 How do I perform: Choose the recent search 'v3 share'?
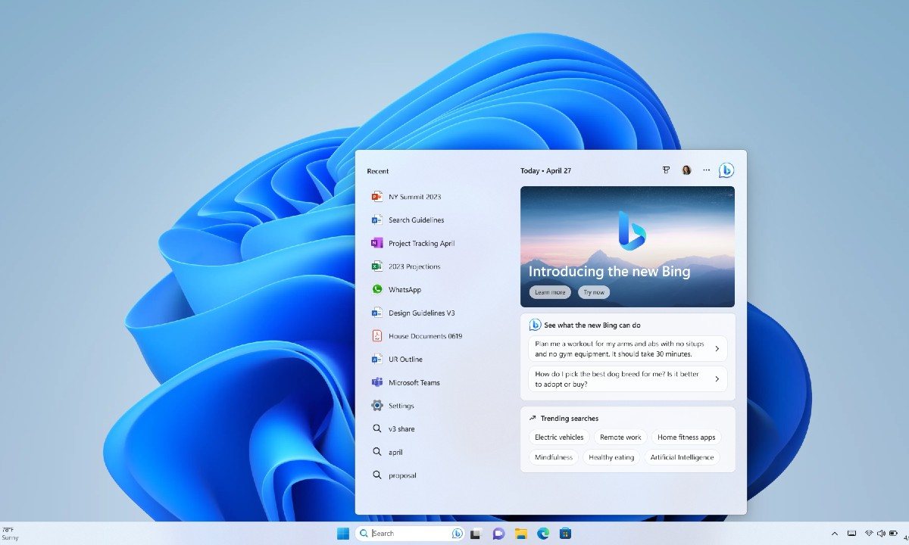[401, 429]
